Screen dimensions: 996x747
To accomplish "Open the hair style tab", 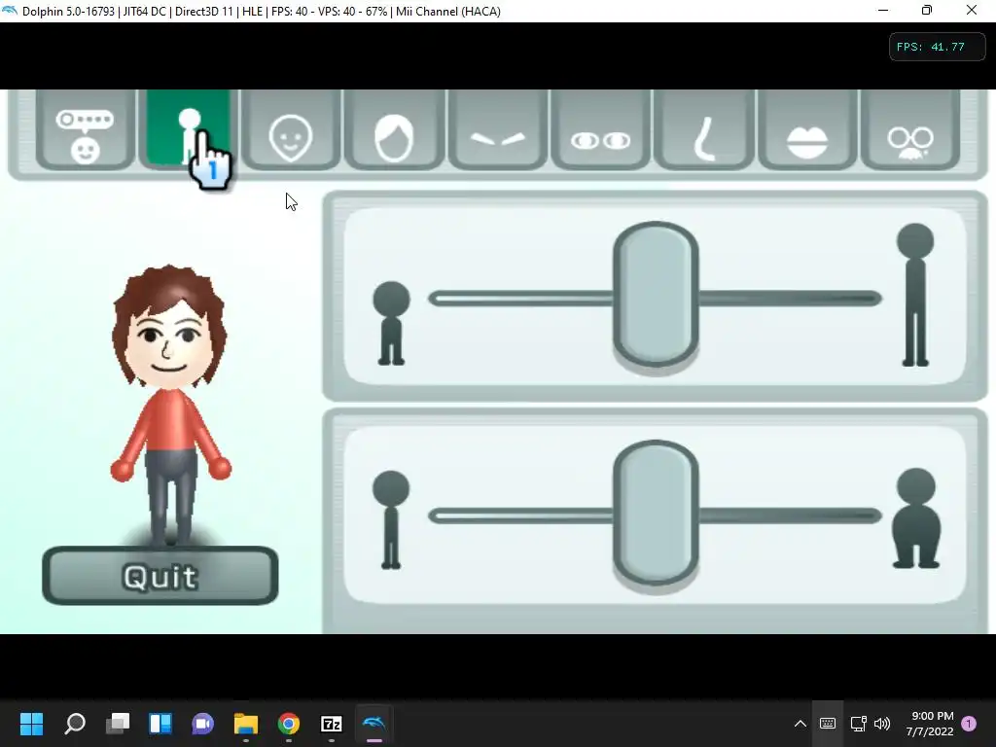I will coord(394,129).
